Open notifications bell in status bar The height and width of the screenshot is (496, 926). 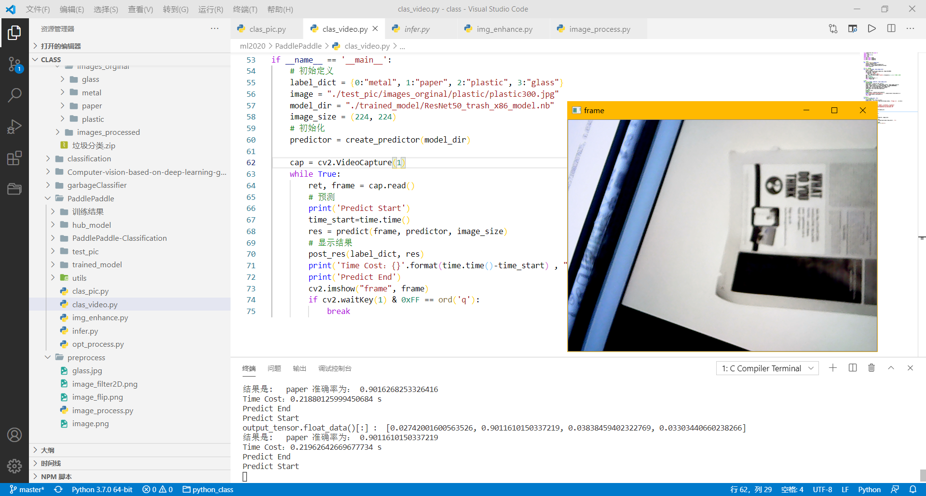913,489
